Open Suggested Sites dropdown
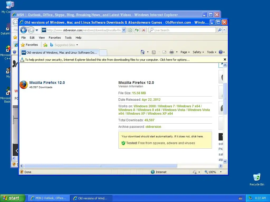 64,45
